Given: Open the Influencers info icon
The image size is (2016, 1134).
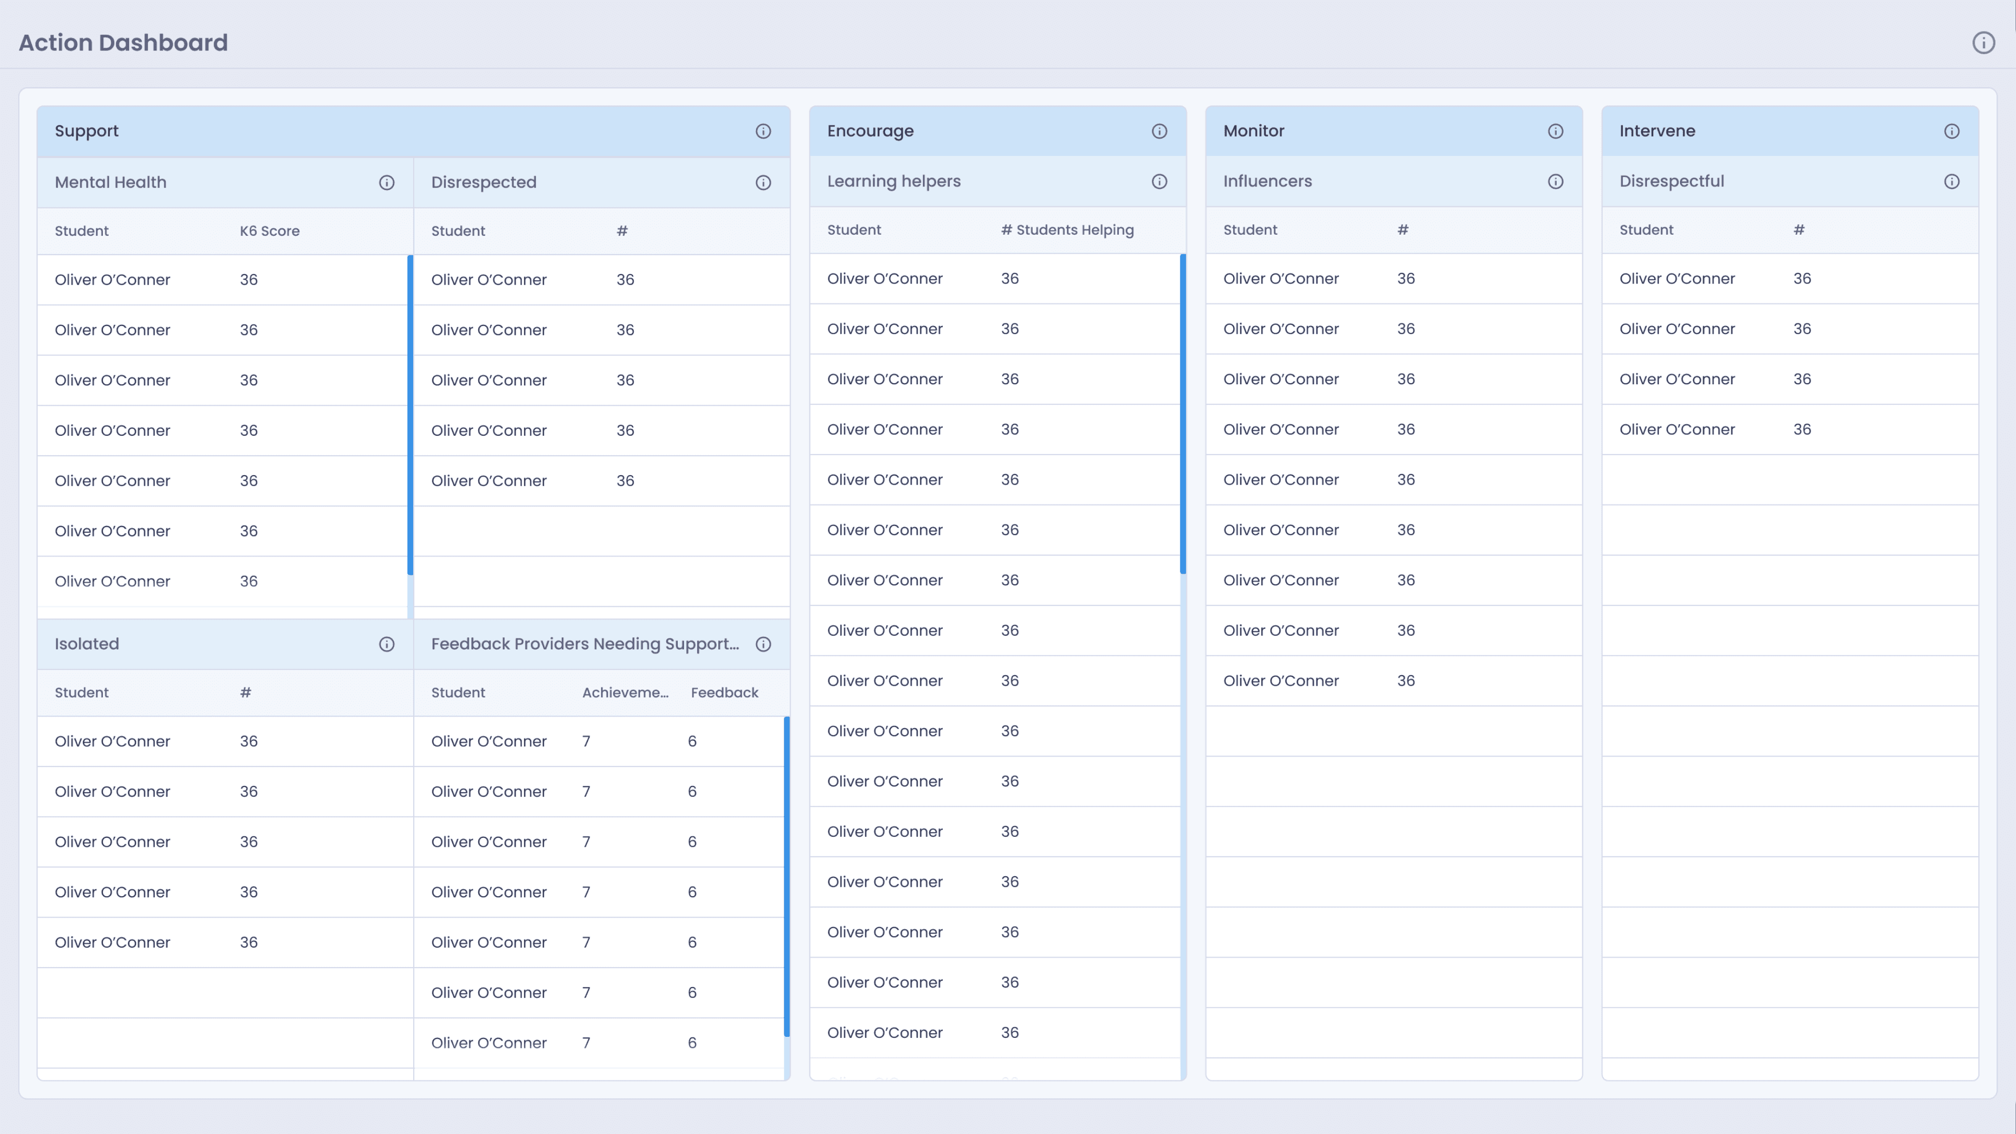Looking at the screenshot, I should 1555,182.
